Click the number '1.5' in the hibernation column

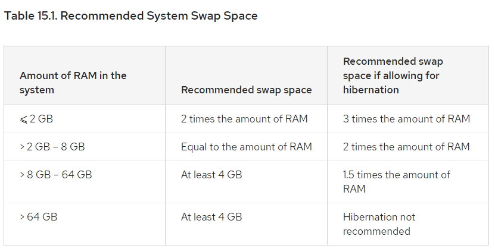click(x=350, y=175)
